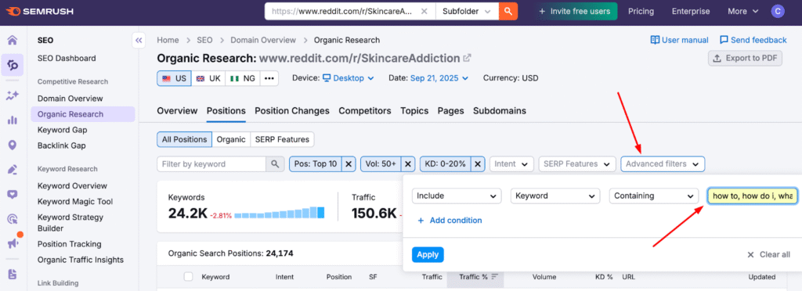Screen dimensions: 802x291
Task: Open the Advanced filters dropdown
Action: [x=663, y=163]
